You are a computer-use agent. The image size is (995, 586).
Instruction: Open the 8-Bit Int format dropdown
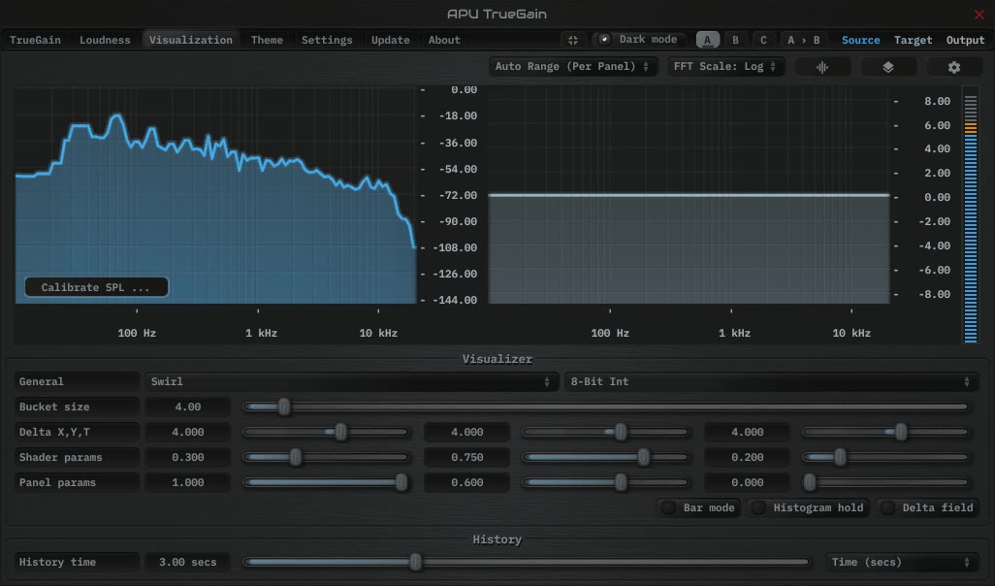coord(770,381)
